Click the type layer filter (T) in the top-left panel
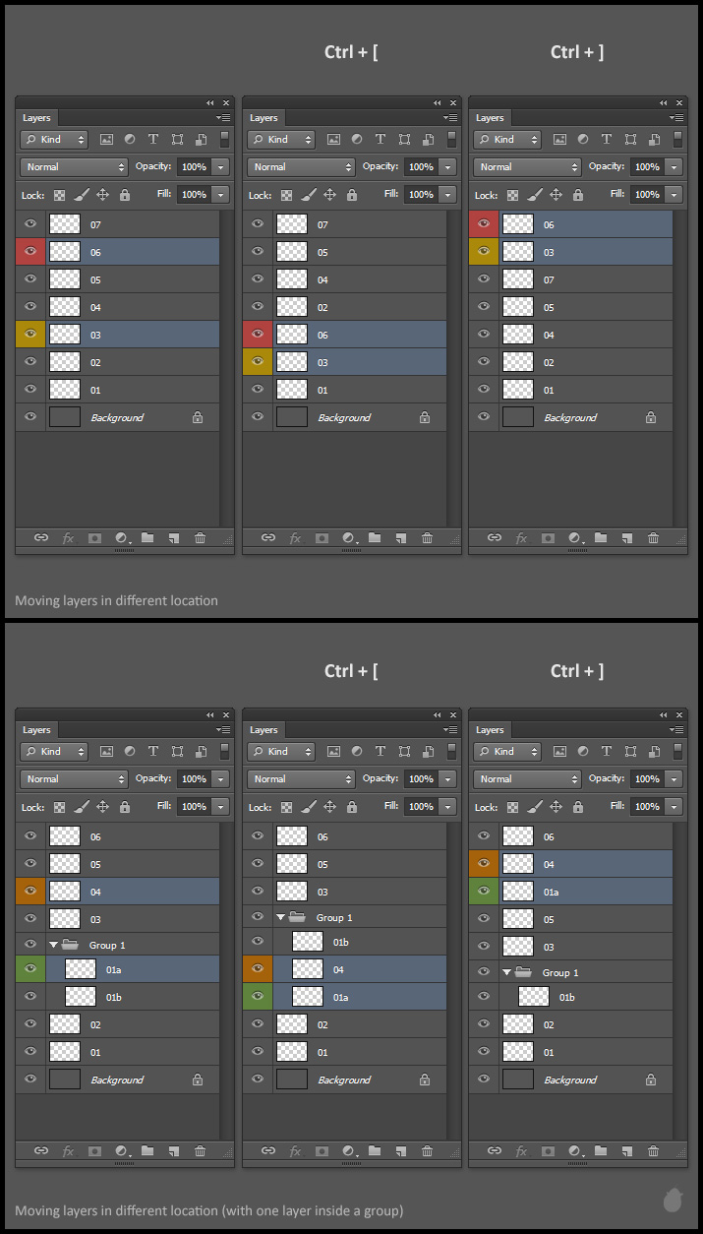The image size is (703, 1234). pyautogui.click(x=153, y=140)
